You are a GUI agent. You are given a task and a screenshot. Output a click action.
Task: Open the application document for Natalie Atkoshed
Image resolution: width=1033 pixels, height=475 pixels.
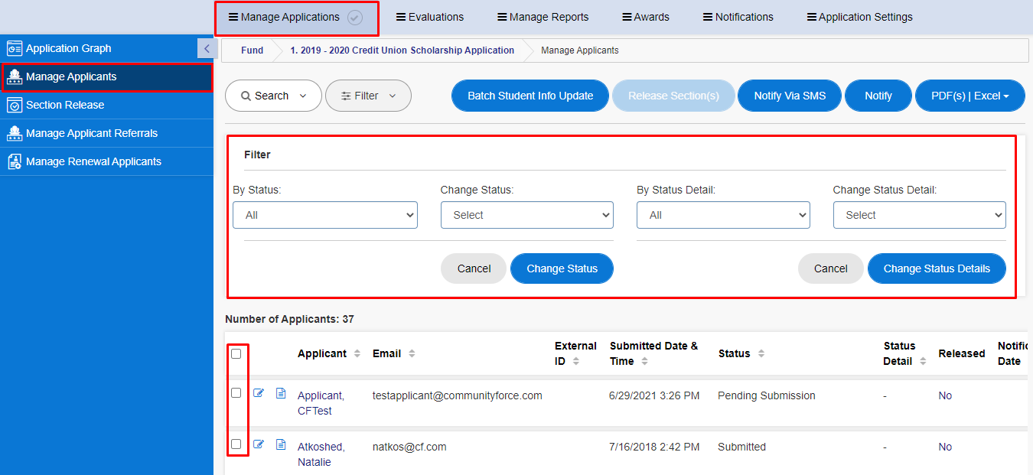coord(280,444)
